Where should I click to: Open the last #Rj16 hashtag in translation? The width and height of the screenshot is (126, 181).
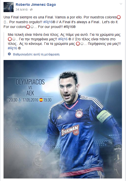tap(12, 48)
